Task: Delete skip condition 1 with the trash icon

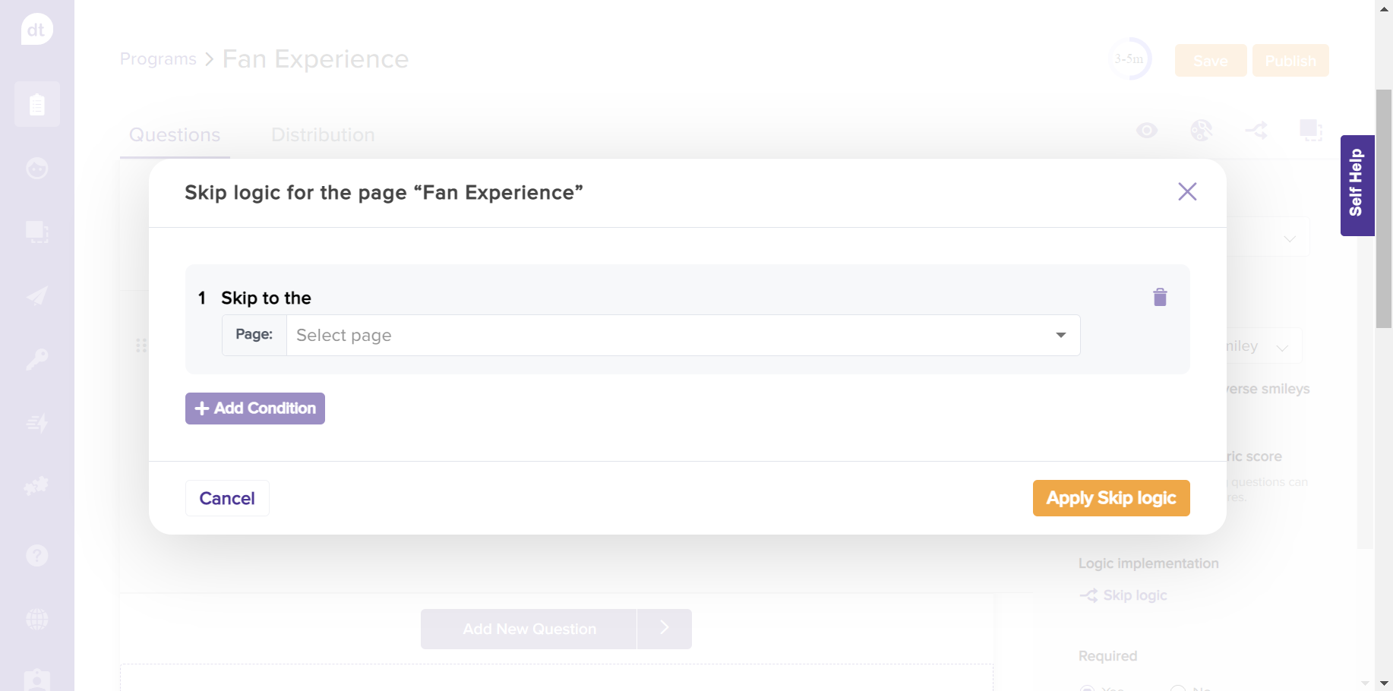Action: [1159, 298]
